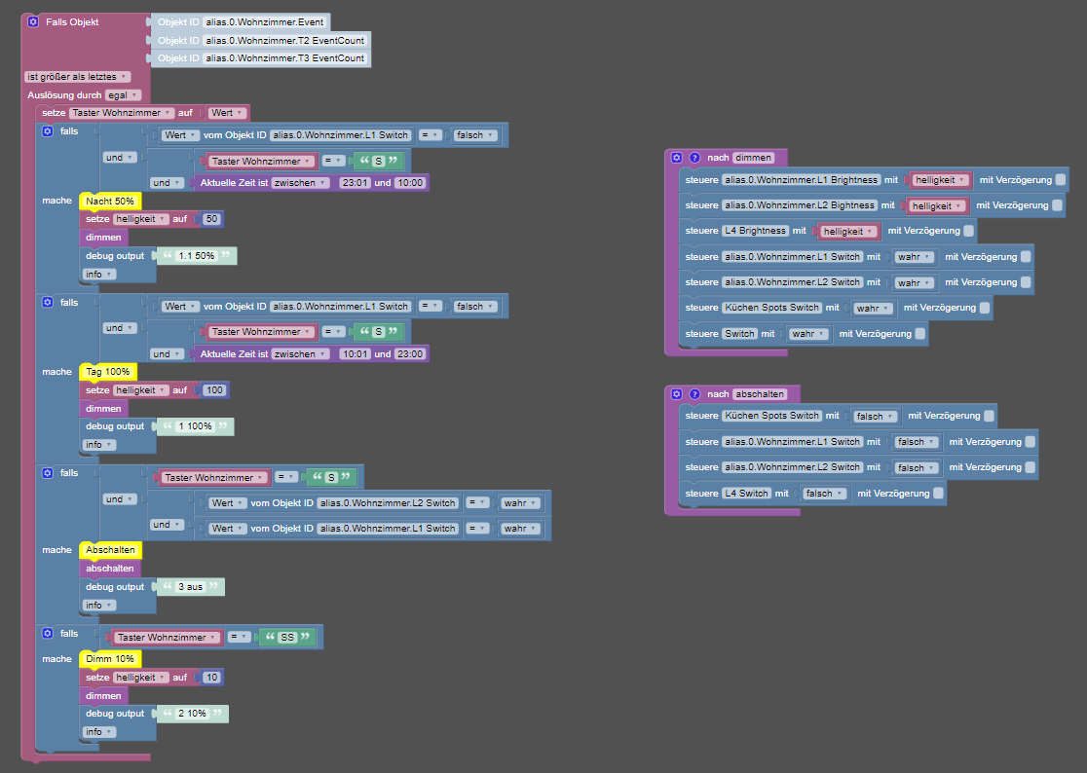Image resolution: width=1087 pixels, height=773 pixels.
Task: Check mit Verzögerung on L2 Switch falsch row
Action: (1031, 467)
